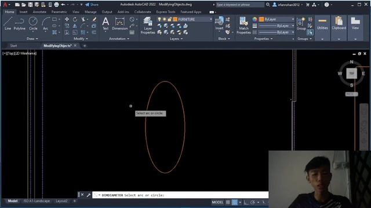This screenshot has width=371, height=208.
Task: Click the Autodesk App Store cart icon
Action: 308,5
